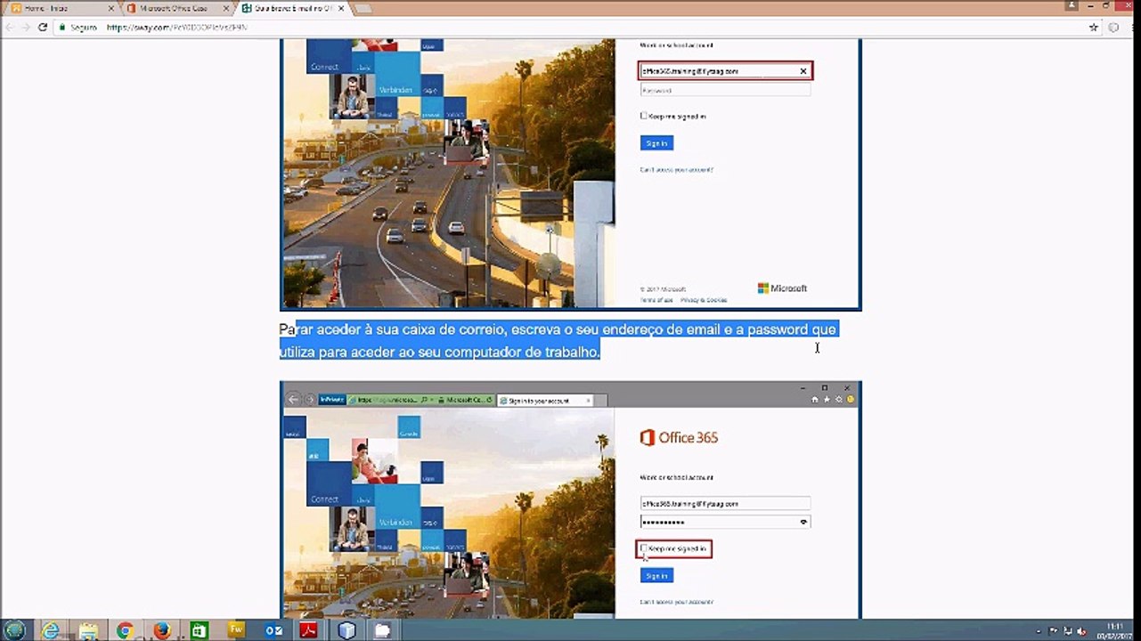Launch Internet Explorer from the taskbar

(51, 630)
